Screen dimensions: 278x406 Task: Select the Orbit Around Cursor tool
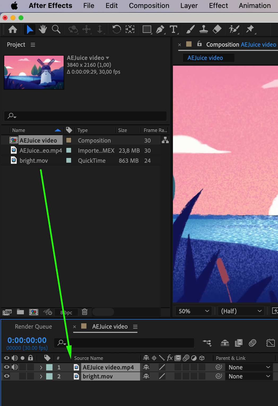[x=73, y=29]
